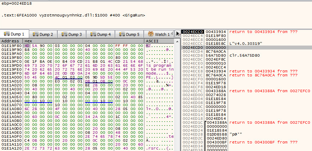Open the Dump 5 tab

point(129,34)
